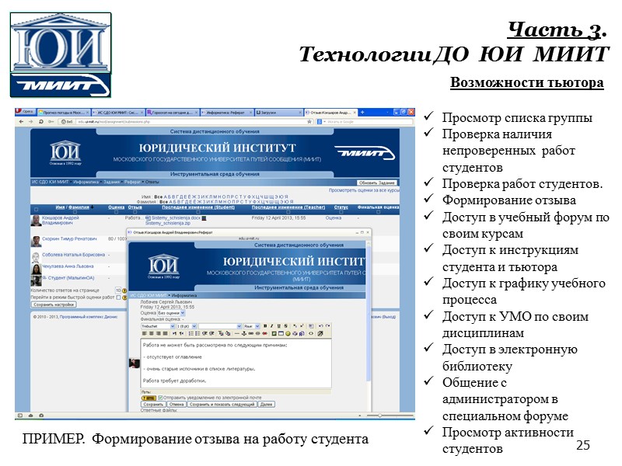Click inside the feedback text area

236,363
